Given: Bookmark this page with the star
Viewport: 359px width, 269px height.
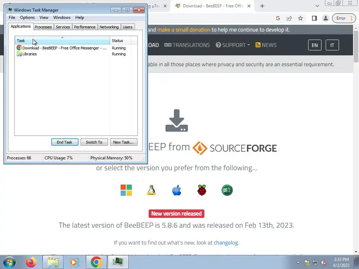Looking at the screenshot, I should [300, 18].
